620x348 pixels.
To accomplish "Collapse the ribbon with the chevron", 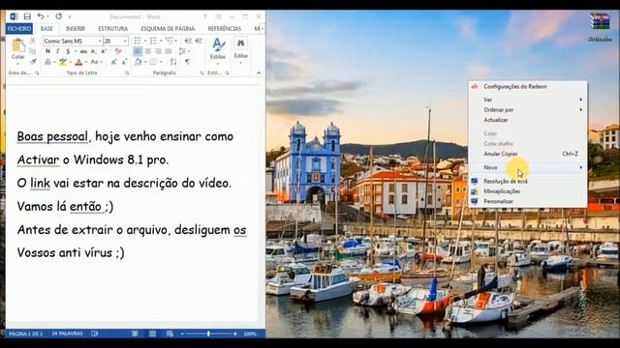I will pyautogui.click(x=259, y=73).
